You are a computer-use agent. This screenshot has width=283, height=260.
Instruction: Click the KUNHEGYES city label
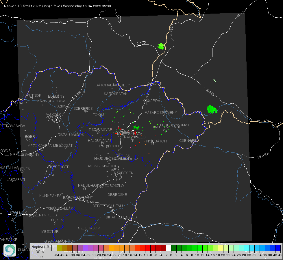[x=50, y=196]
